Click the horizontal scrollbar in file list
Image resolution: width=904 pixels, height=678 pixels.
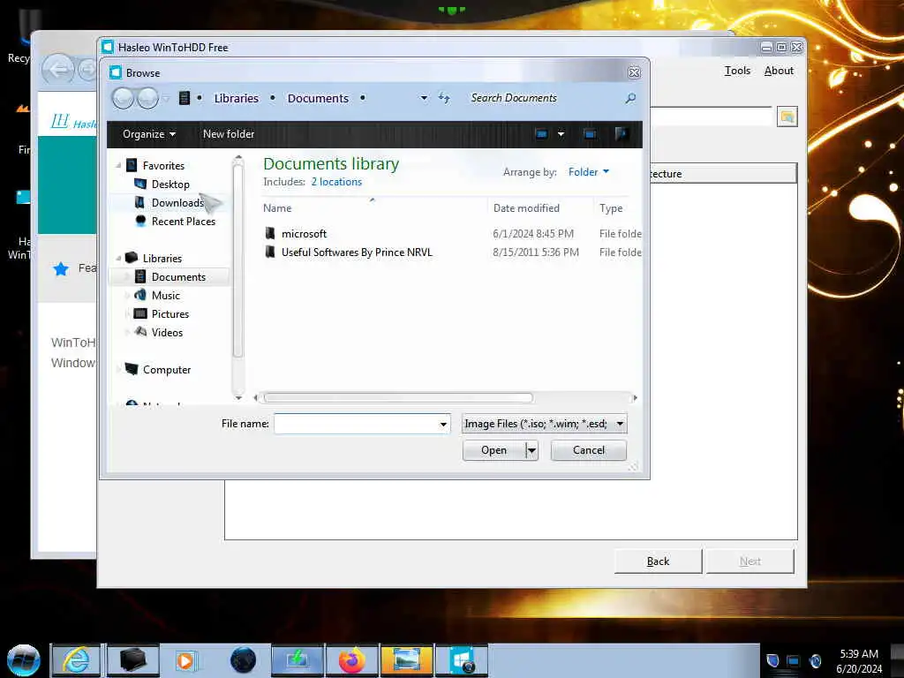[x=398, y=398]
